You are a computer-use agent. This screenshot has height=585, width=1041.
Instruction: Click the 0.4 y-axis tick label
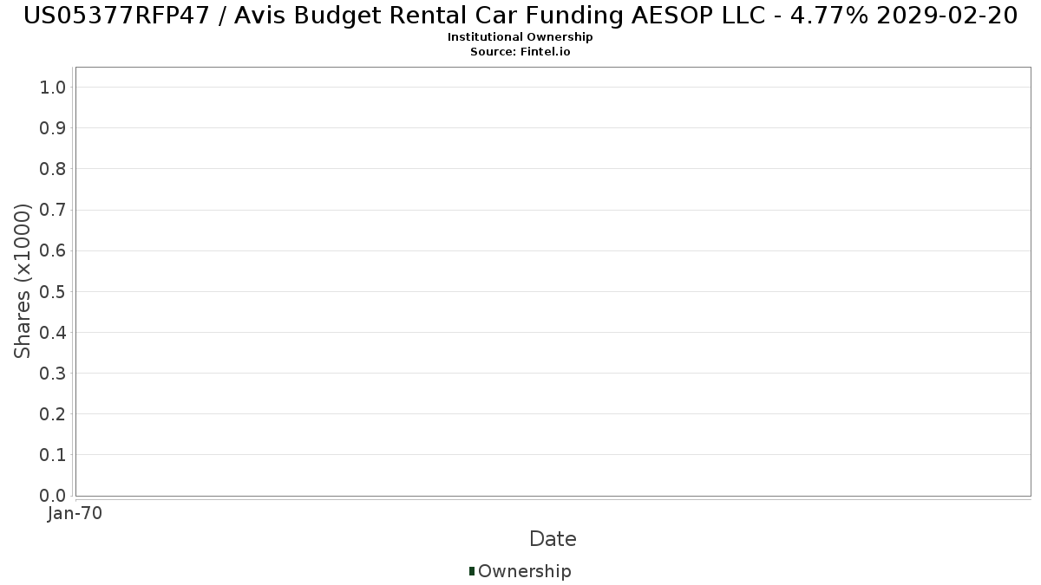[x=53, y=333]
